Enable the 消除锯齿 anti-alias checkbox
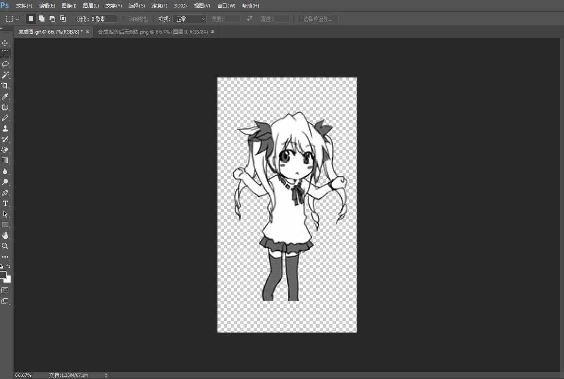The height and width of the screenshot is (379, 564). click(124, 19)
